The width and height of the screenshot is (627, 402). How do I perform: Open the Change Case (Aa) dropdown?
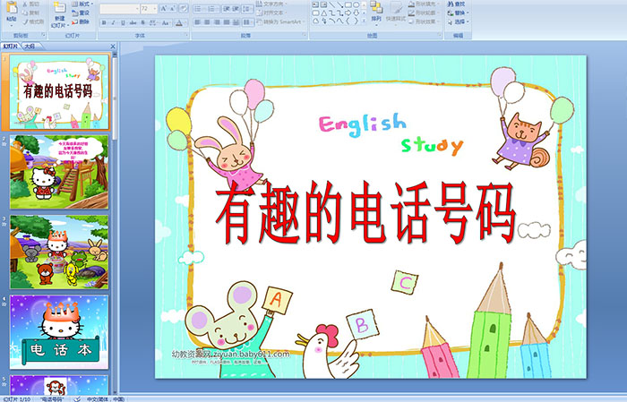(x=166, y=22)
